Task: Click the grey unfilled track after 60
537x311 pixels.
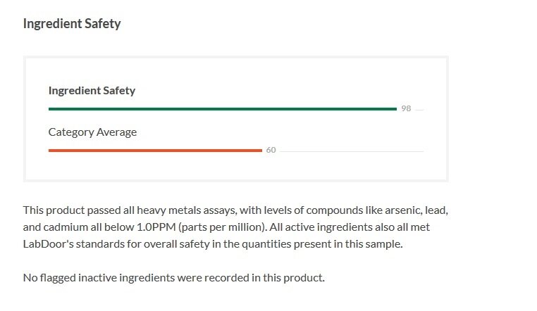Action: 352,151
